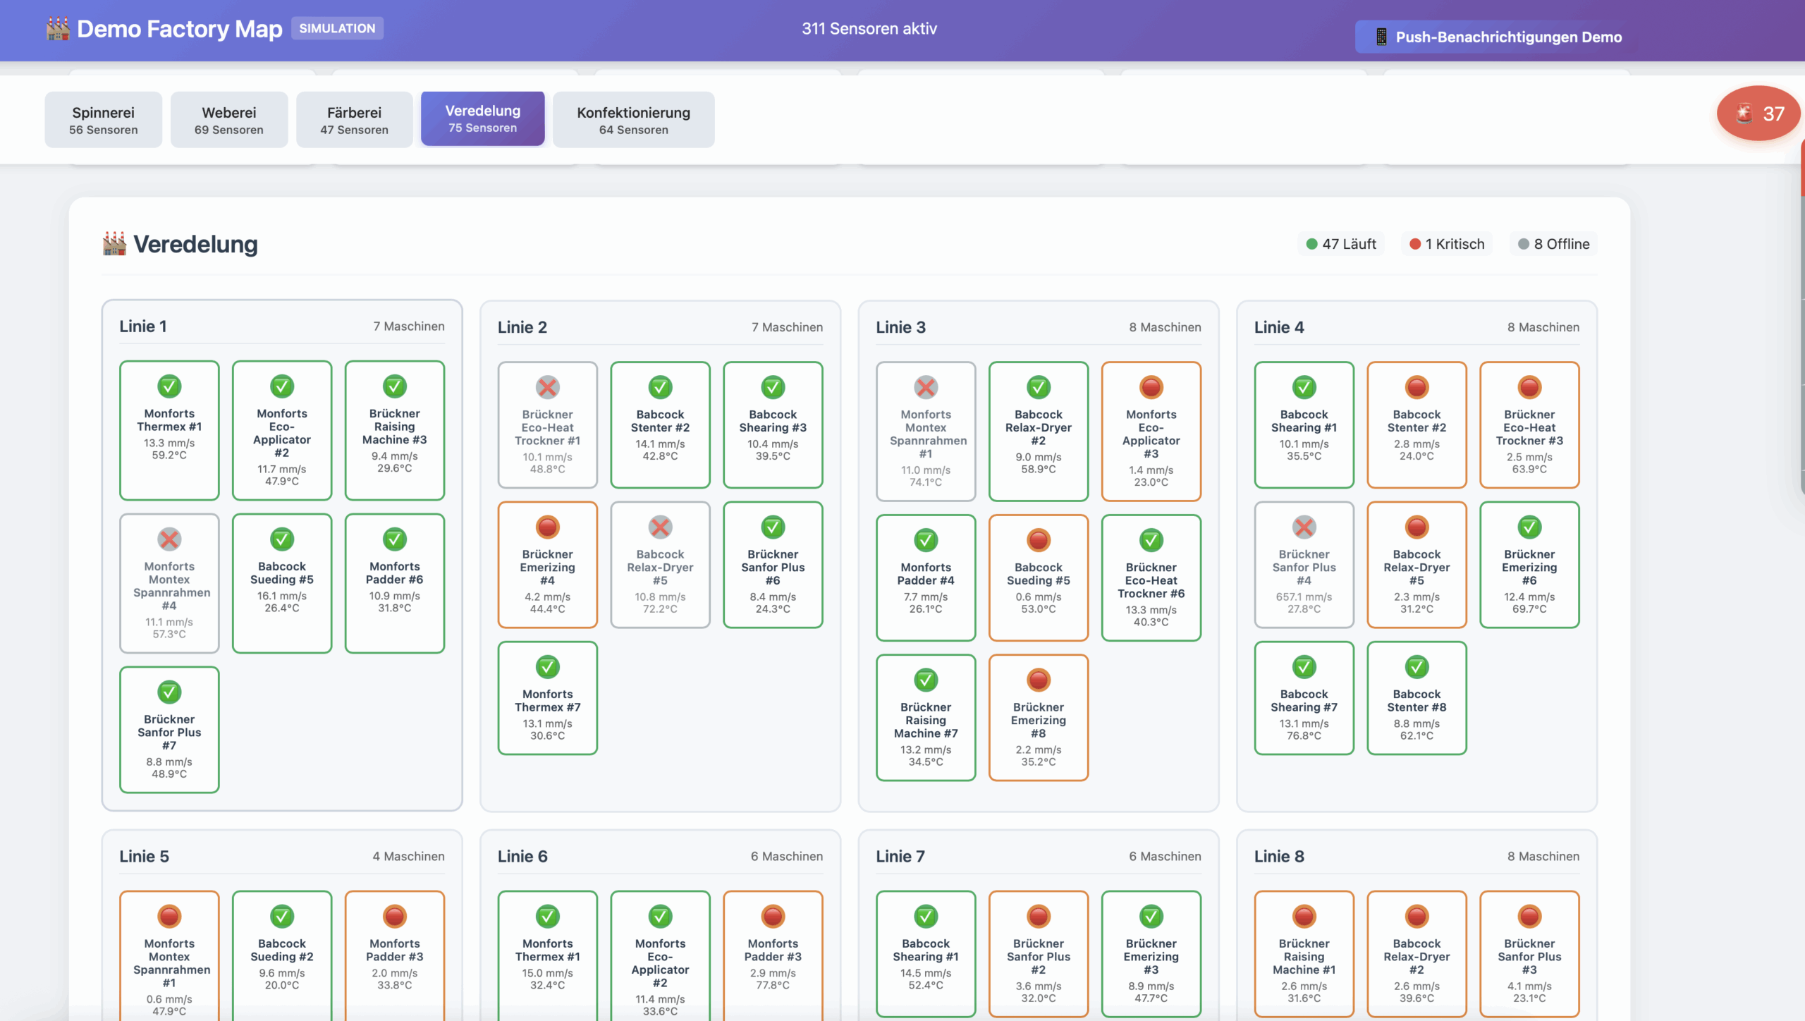
Task: Open the Brückner Raising Machine #1 card
Action: (1304, 954)
